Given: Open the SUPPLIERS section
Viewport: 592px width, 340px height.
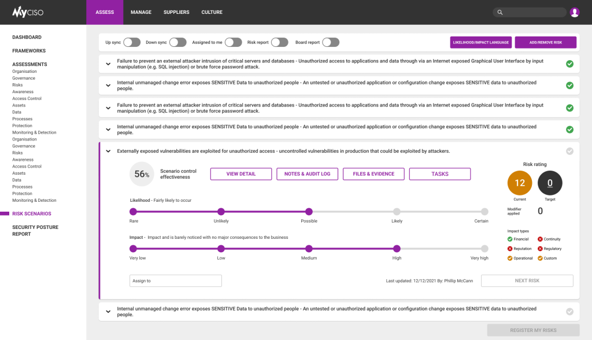Looking at the screenshot, I should tap(176, 12).
